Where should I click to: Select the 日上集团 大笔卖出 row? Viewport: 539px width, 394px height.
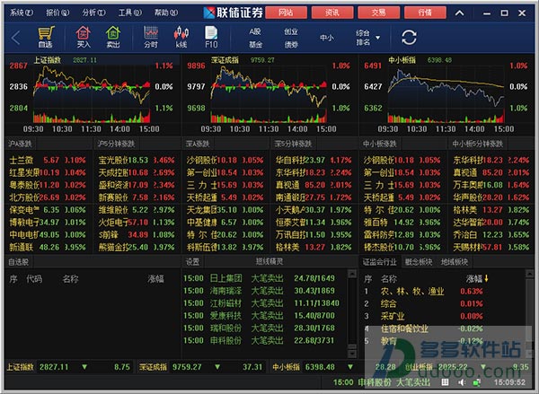coord(264,278)
